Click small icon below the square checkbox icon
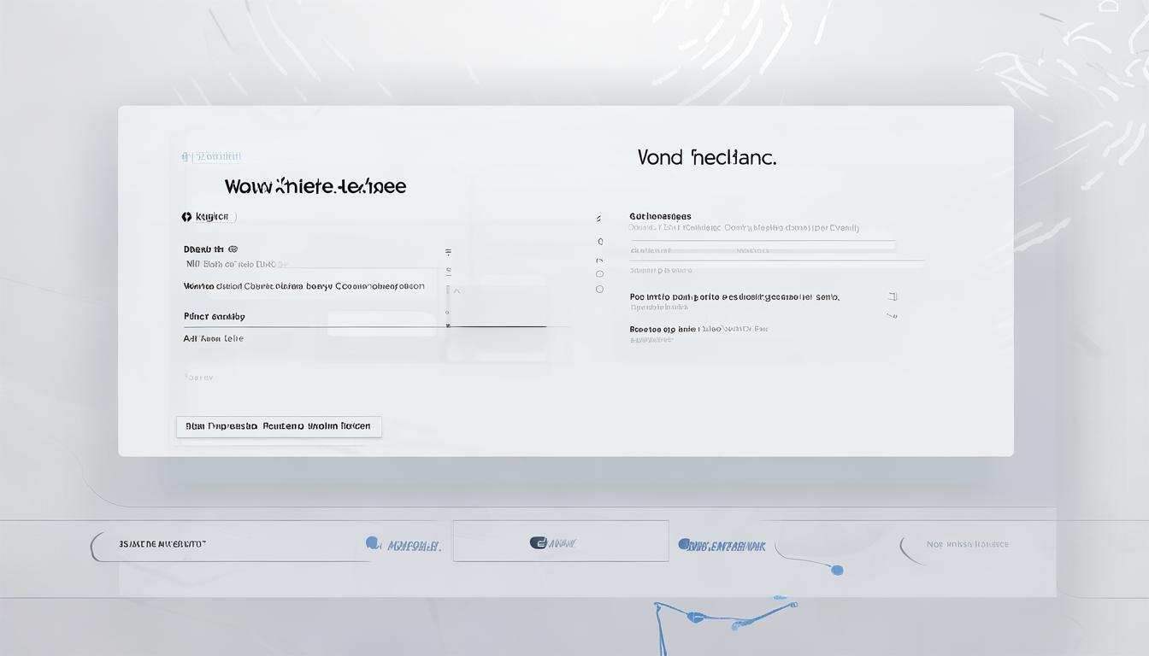The image size is (1149, 656). tap(893, 316)
